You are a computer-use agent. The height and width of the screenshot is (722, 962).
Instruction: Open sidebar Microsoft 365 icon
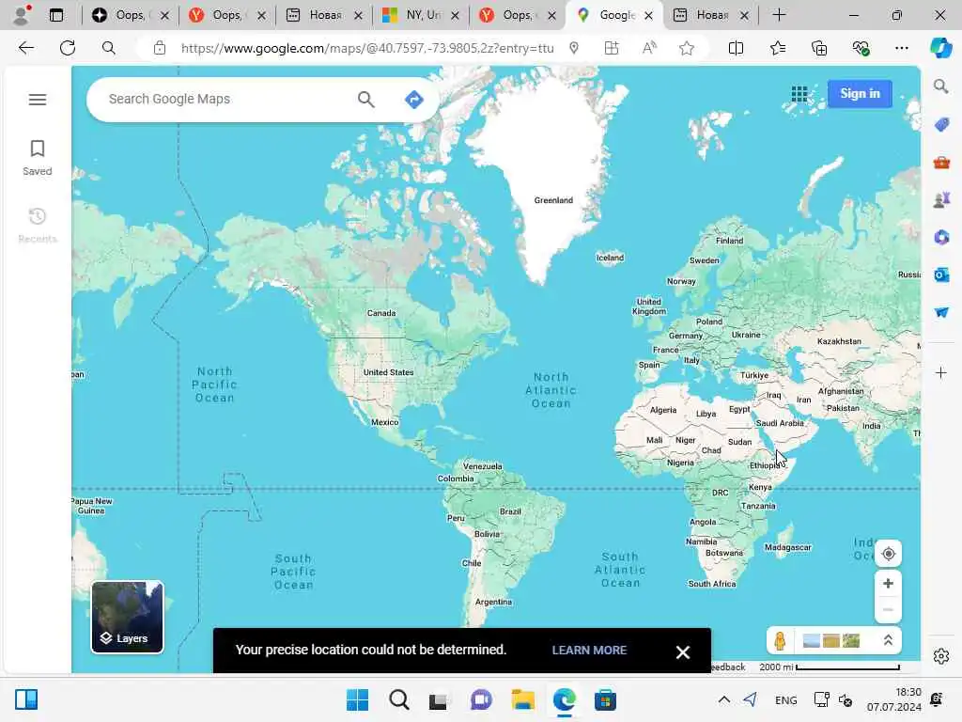941,237
